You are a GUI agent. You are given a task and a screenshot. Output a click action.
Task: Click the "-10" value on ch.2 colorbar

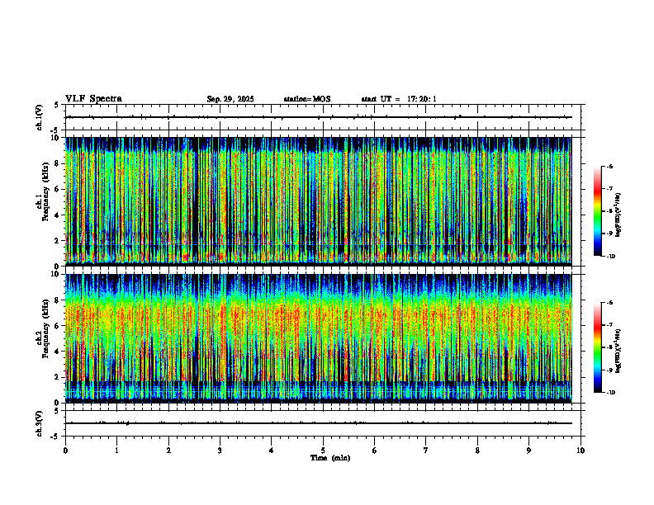[610, 393]
